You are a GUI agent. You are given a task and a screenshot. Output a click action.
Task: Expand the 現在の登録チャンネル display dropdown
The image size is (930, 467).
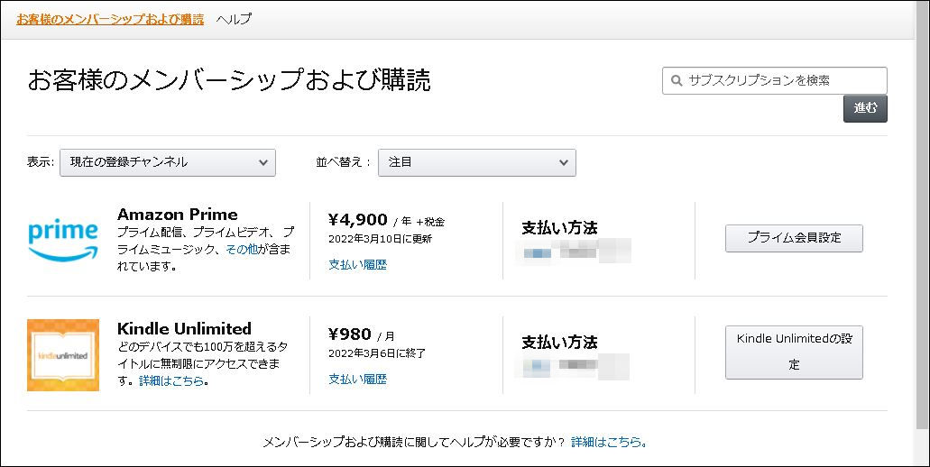pyautogui.click(x=168, y=162)
